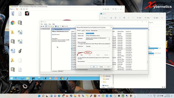Click the Help book icon in Services toolbar

(x=56, y=26)
